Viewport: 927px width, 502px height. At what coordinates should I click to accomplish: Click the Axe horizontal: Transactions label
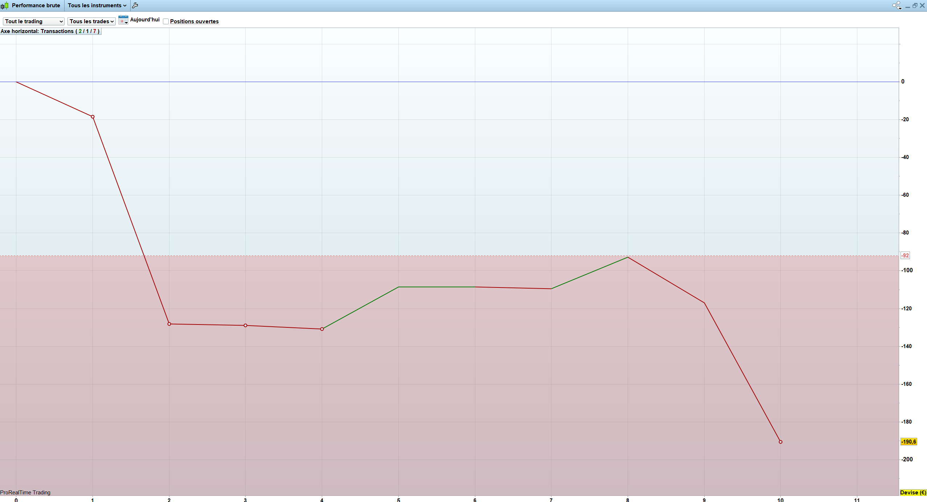click(50, 31)
